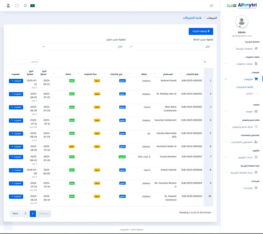This screenshot has height=234, width=263.
Task: Click the Admin avatar picture
Action: tap(241, 22)
